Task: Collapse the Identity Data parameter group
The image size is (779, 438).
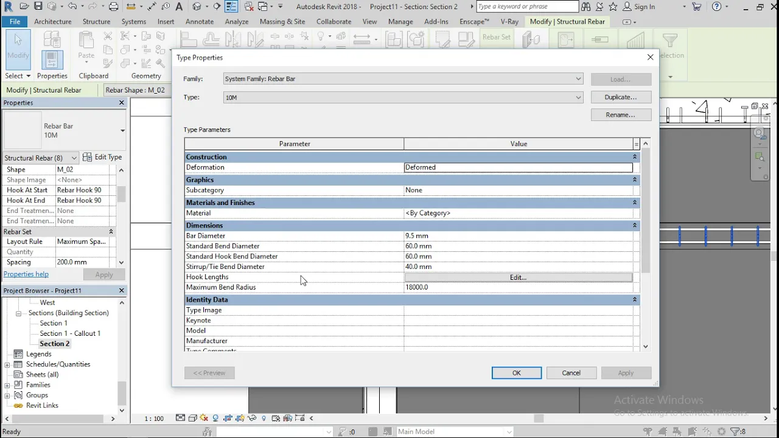Action: (x=634, y=299)
